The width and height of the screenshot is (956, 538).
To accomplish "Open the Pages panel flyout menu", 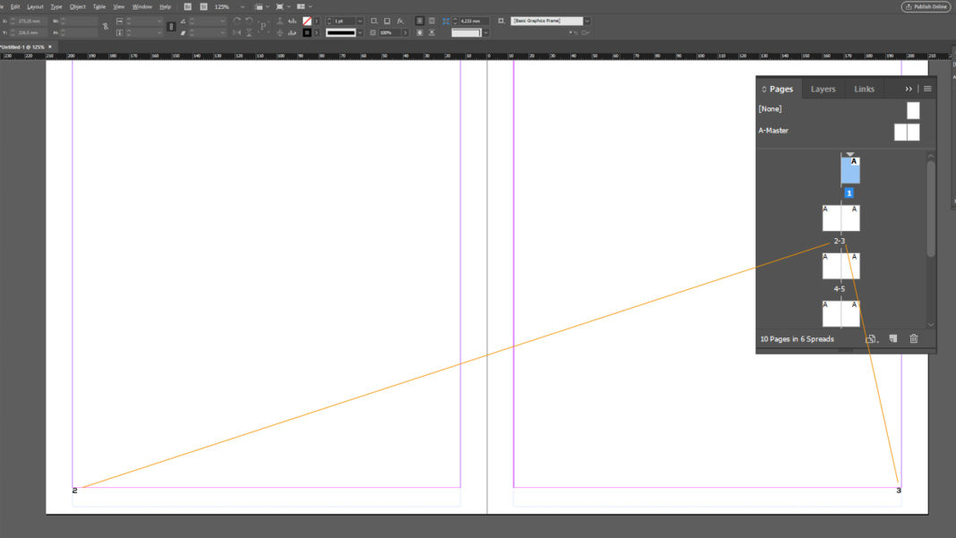I will coord(926,88).
